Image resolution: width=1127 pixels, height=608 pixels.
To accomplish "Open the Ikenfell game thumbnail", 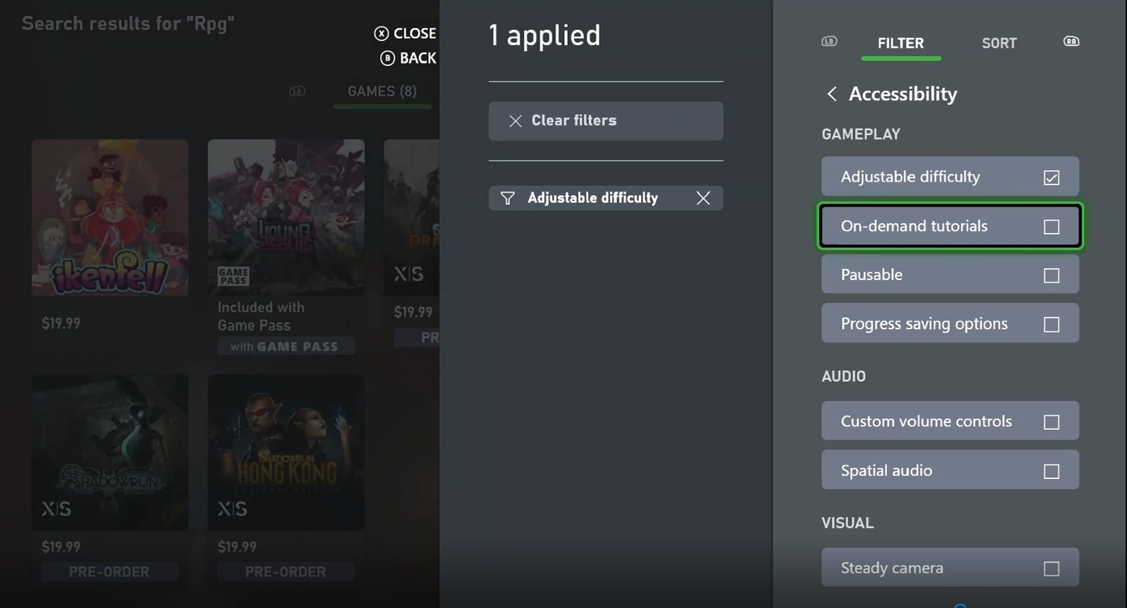I will pyautogui.click(x=110, y=218).
